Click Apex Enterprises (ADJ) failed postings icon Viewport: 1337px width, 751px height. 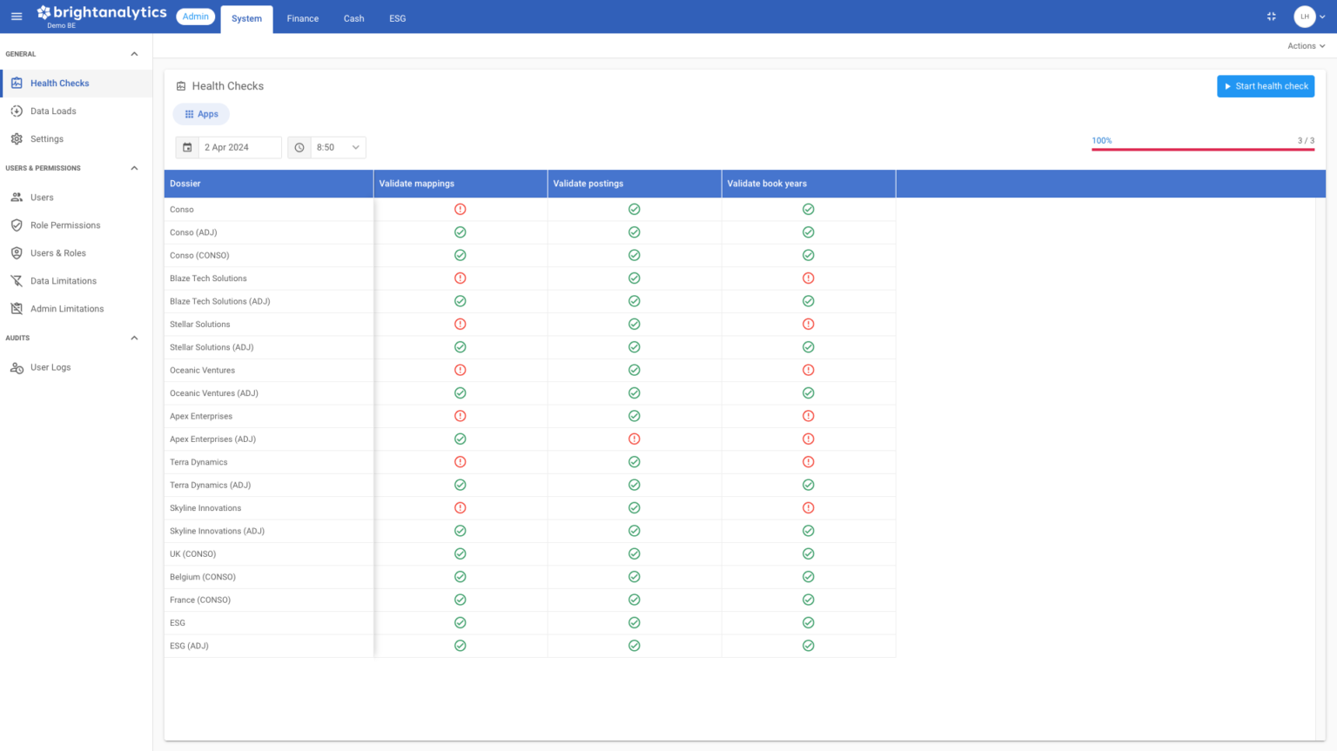(x=635, y=439)
